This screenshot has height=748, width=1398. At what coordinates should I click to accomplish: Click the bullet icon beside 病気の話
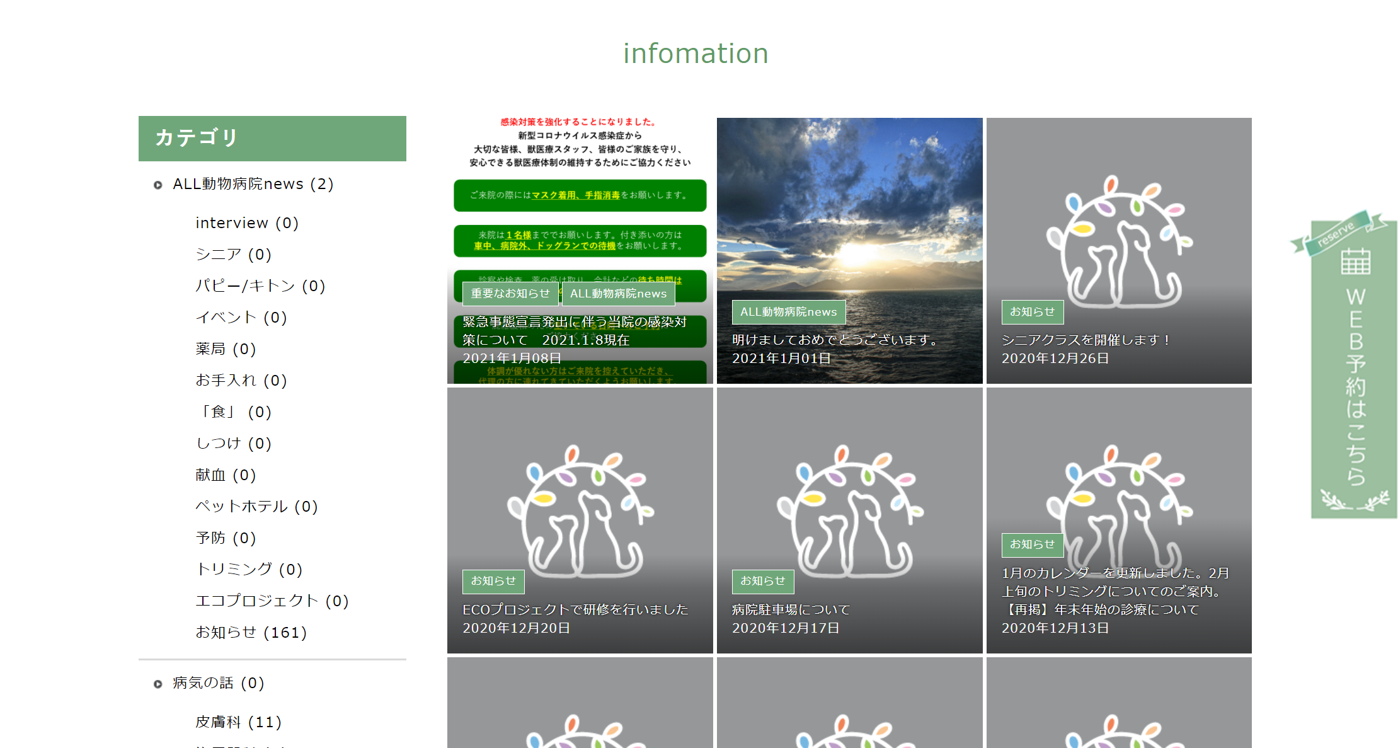(158, 684)
